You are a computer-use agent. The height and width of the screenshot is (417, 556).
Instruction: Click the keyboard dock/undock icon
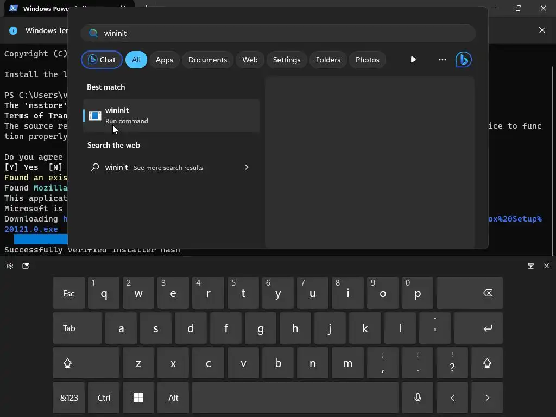tap(531, 266)
